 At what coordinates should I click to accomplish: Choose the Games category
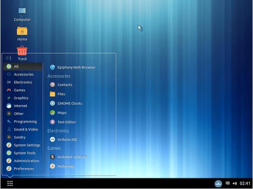[23, 90]
